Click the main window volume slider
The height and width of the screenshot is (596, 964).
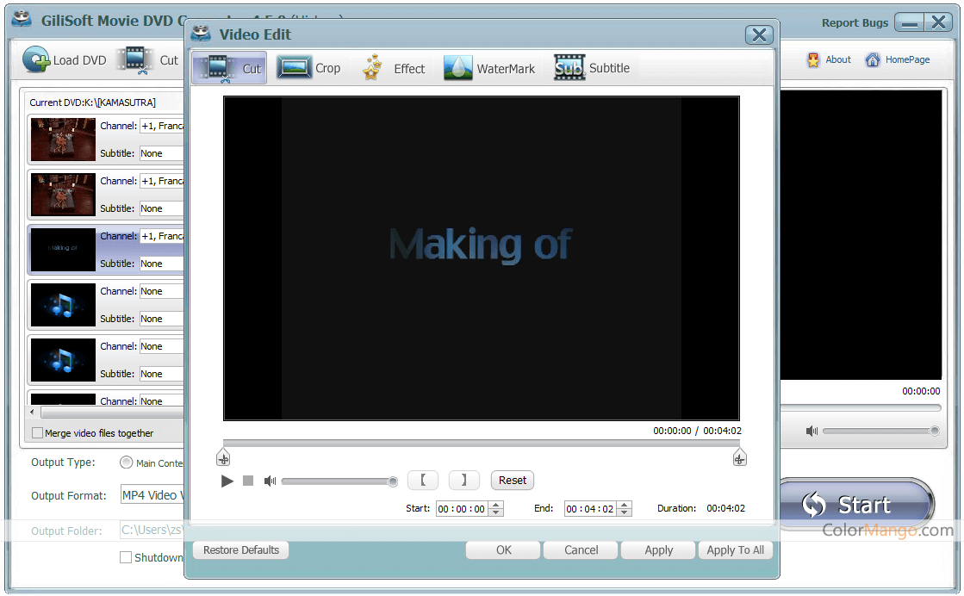click(881, 431)
